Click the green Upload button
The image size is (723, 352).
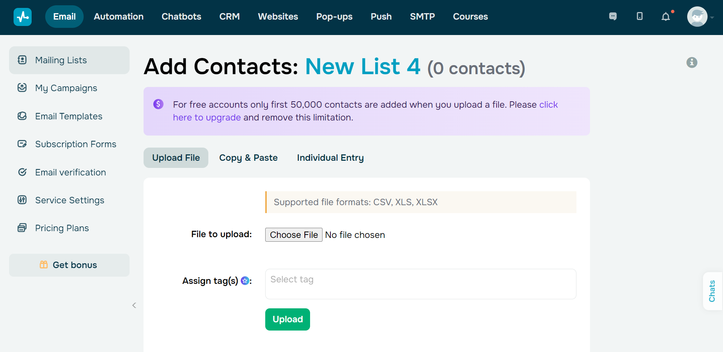[x=287, y=319]
